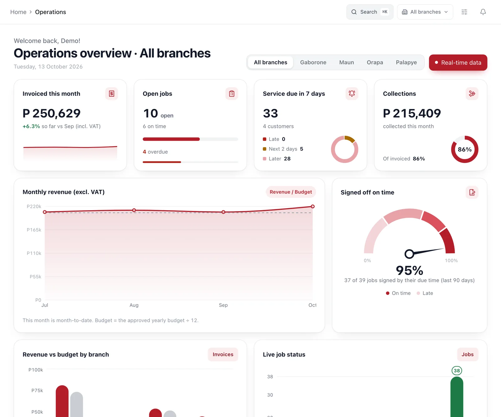The image size is (501, 417).
Task: Click the search magnifier icon
Action: pos(354,12)
